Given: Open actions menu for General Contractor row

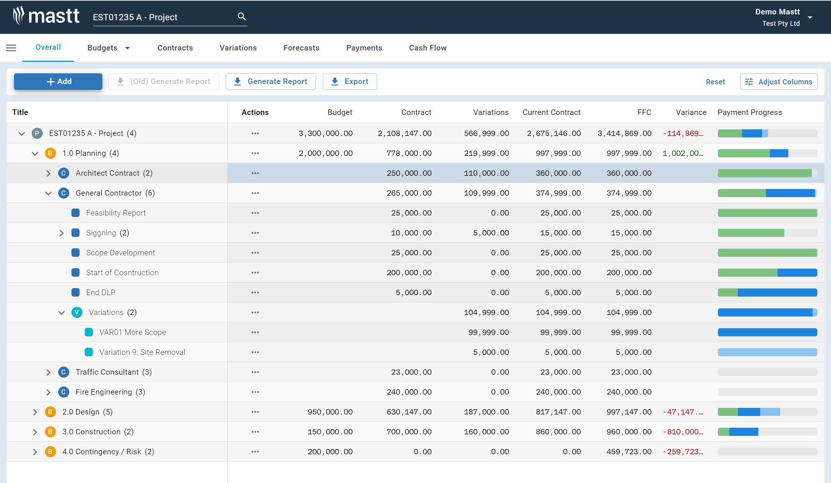Looking at the screenshot, I should coord(255,193).
